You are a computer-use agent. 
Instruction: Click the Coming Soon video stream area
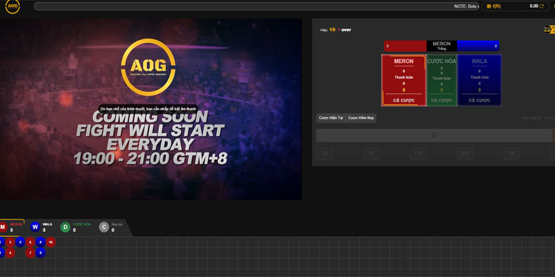151,109
